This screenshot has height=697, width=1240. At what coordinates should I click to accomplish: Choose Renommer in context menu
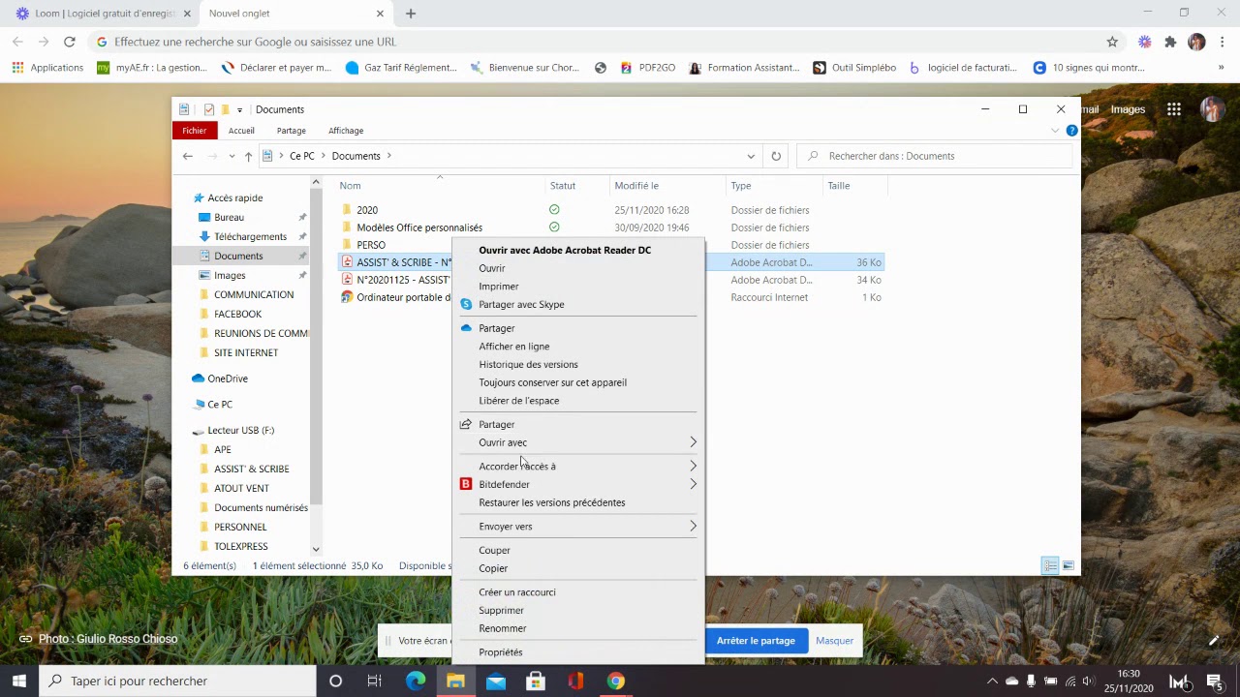point(503,628)
